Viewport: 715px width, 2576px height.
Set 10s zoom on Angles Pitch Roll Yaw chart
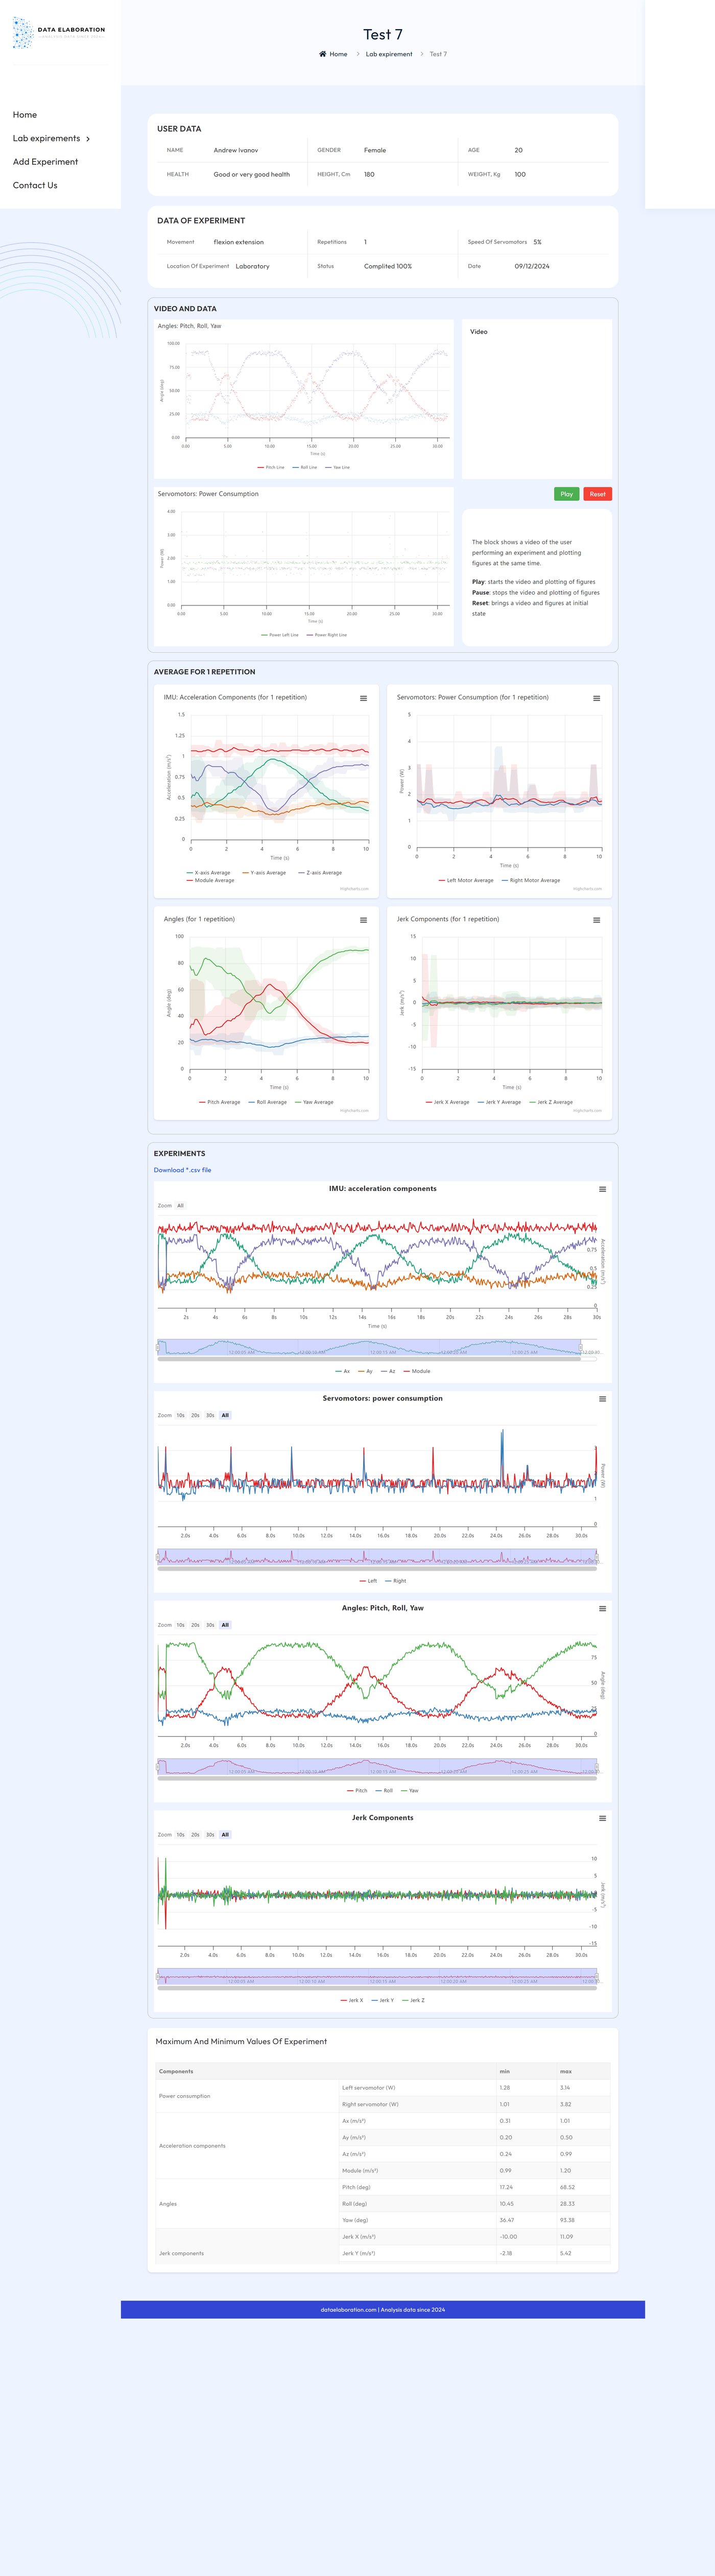pos(180,1625)
